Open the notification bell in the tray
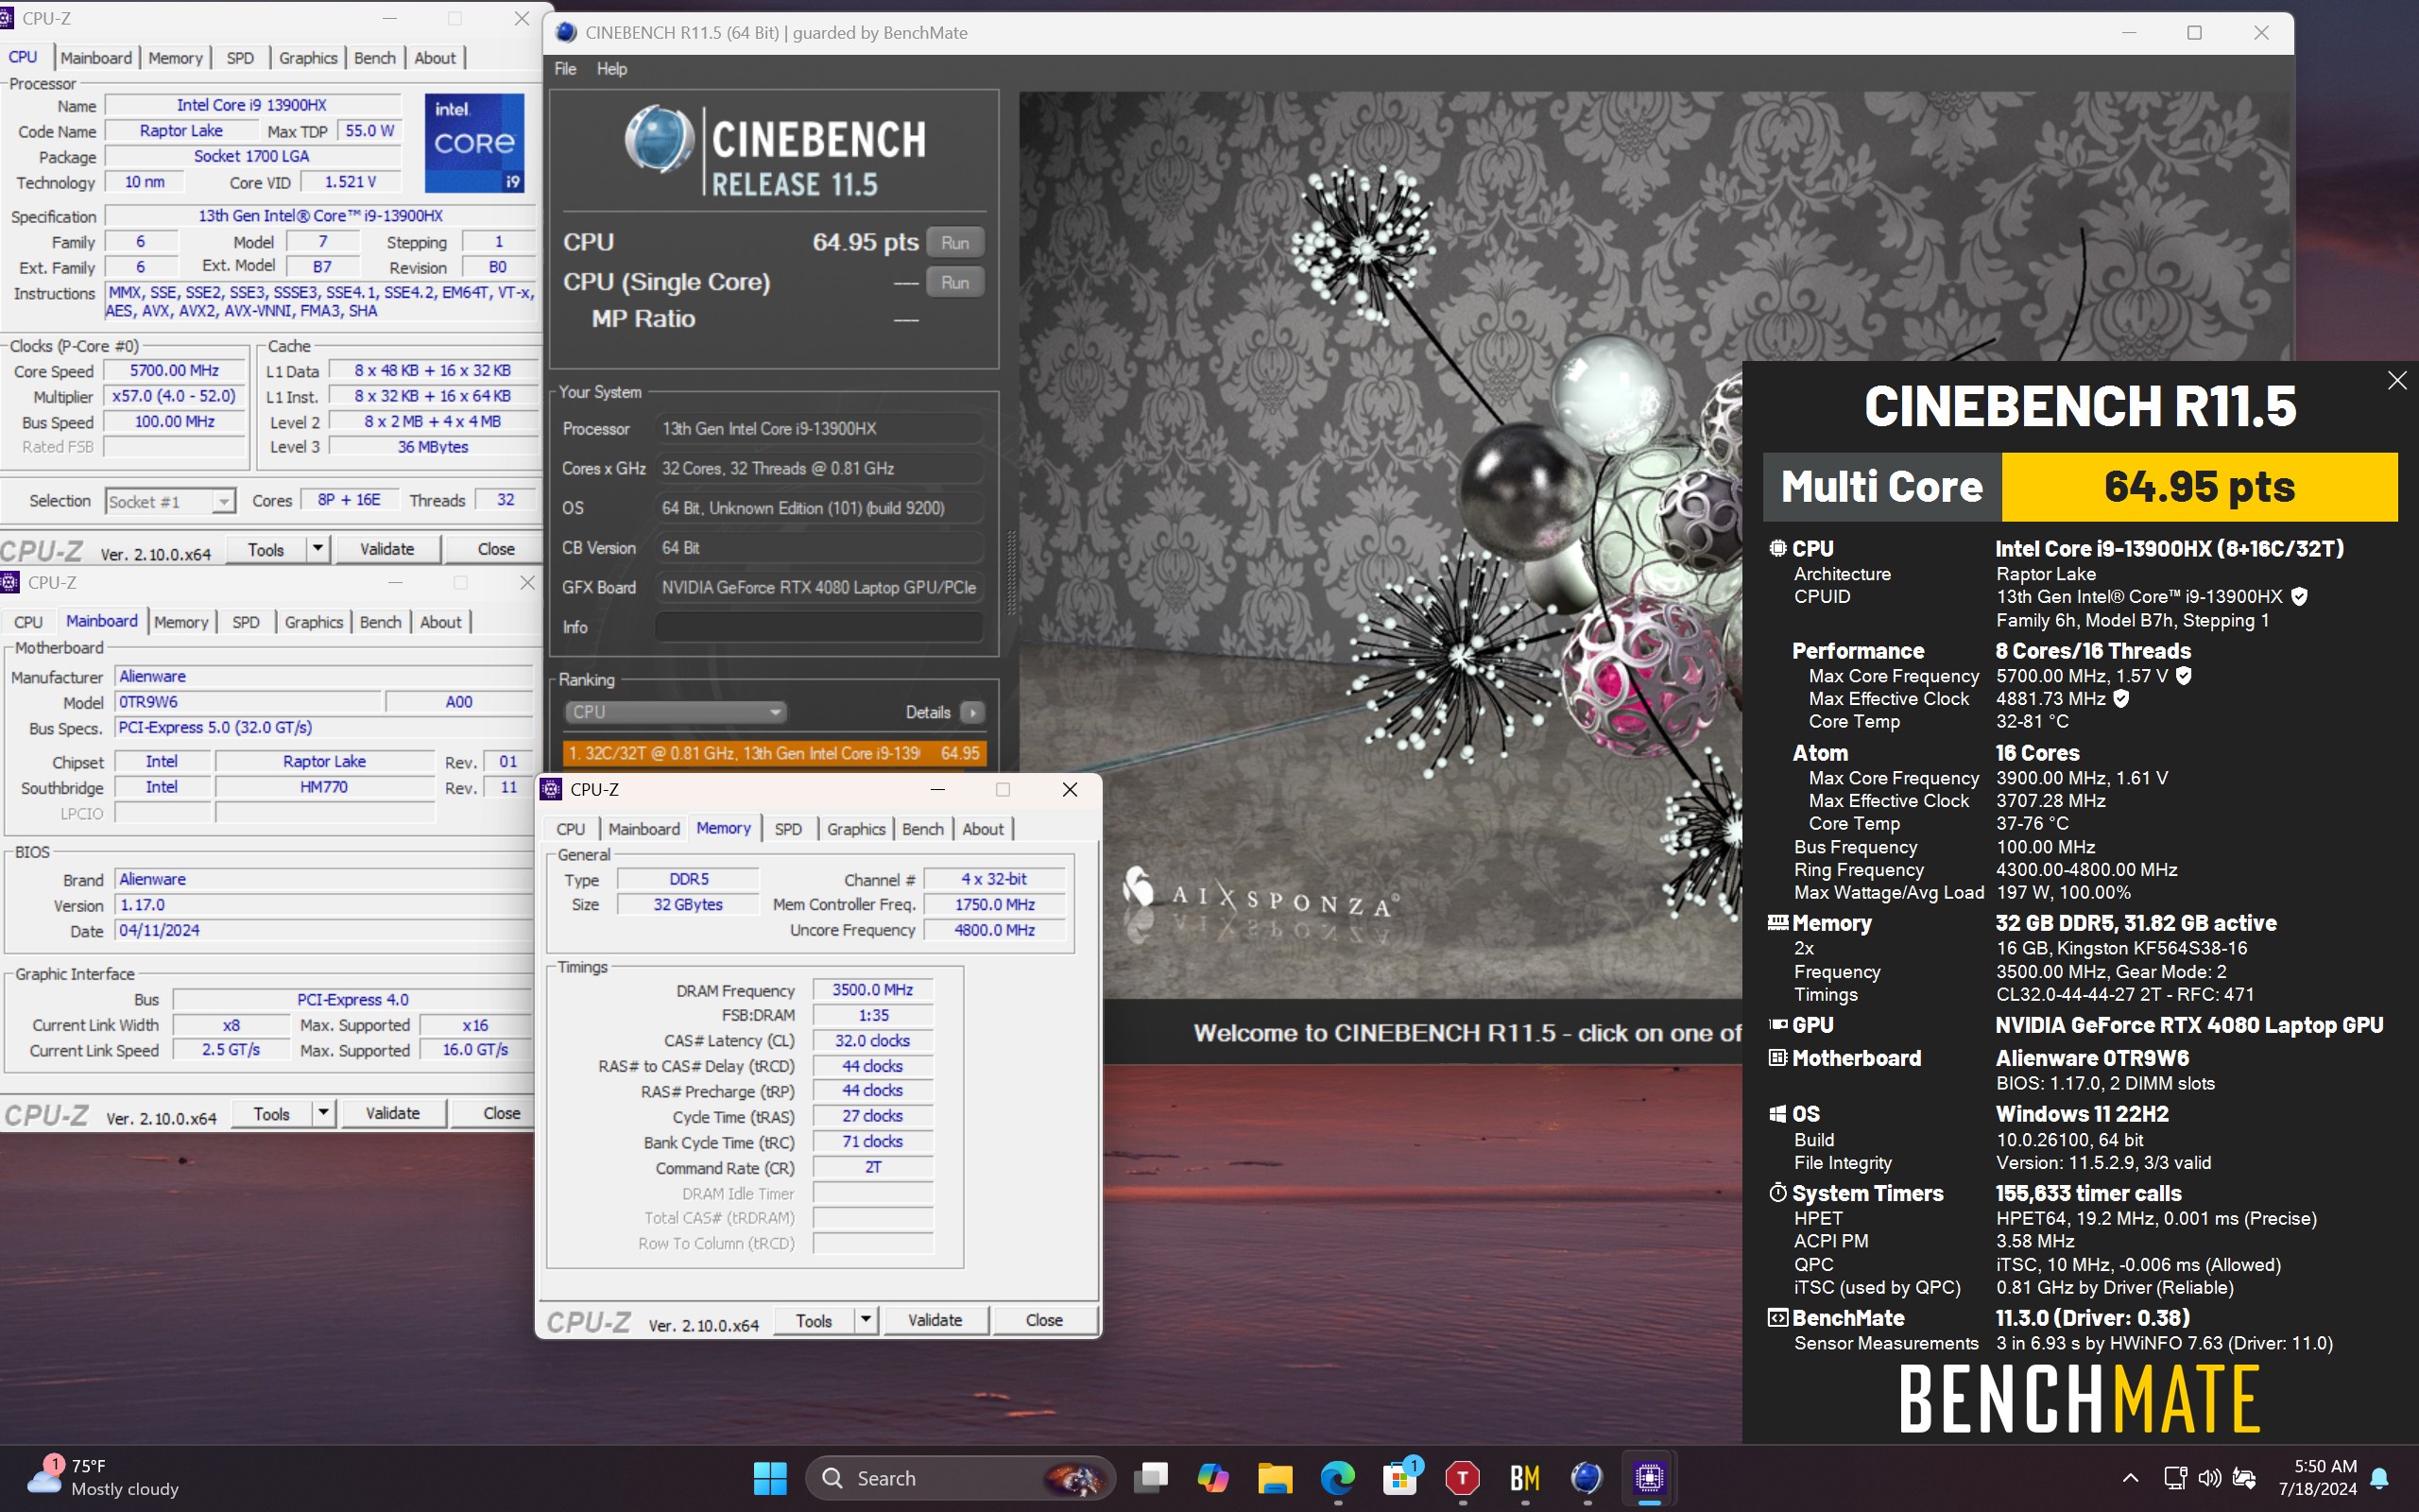This screenshot has width=2419, height=1512. (x=2380, y=1478)
